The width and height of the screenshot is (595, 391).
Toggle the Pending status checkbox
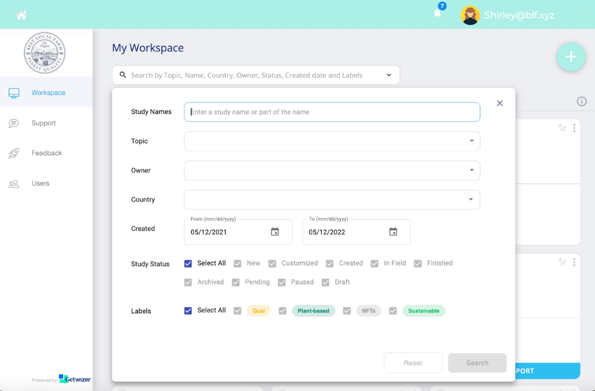pyautogui.click(x=236, y=283)
